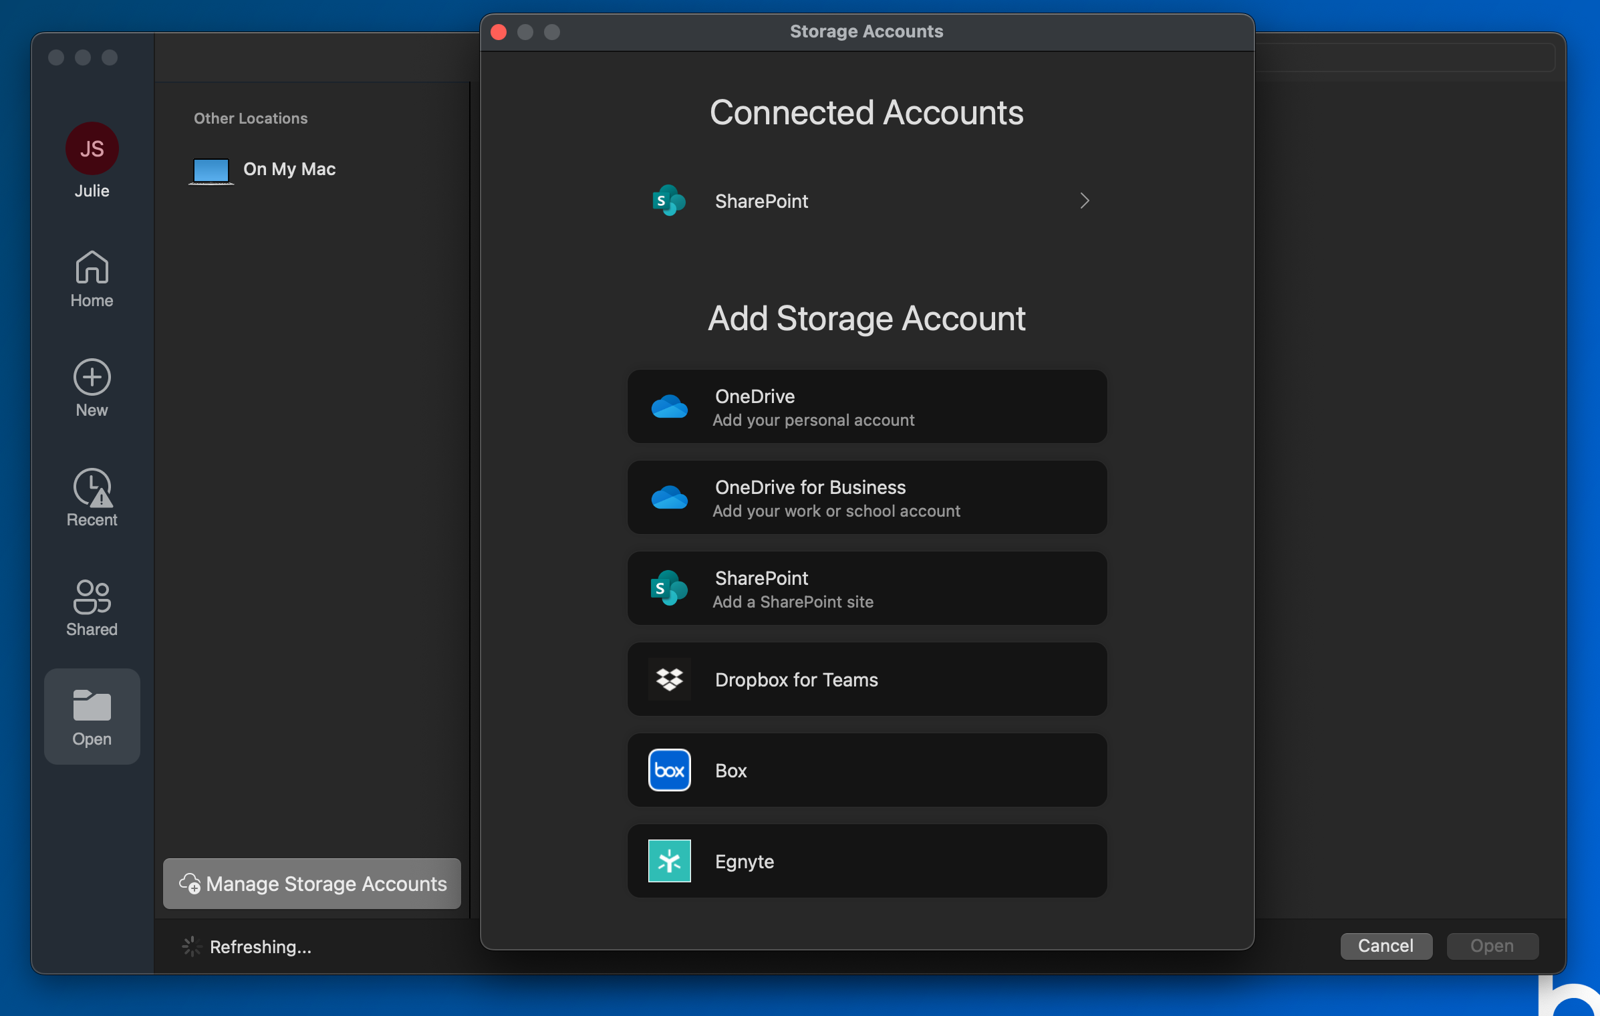The image size is (1600, 1016).
Task: Expand the connected SharePoint account chevron
Action: pos(1084,201)
